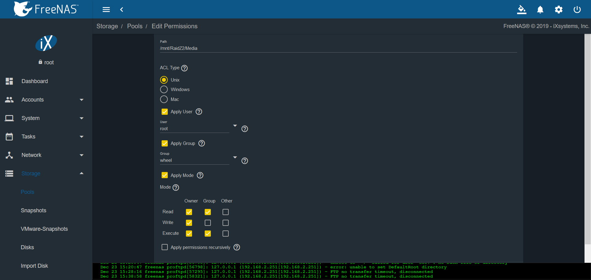Uncheck Apply Mode checkbox
This screenshot has height=280, width=591.
(165, 175)
